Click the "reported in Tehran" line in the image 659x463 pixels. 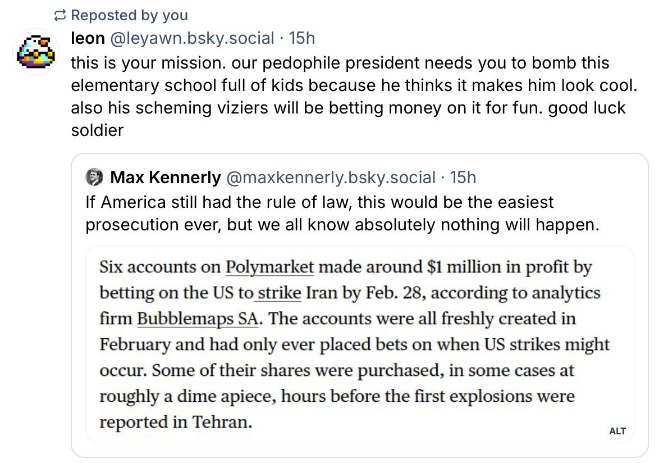[x=176, y=422]
